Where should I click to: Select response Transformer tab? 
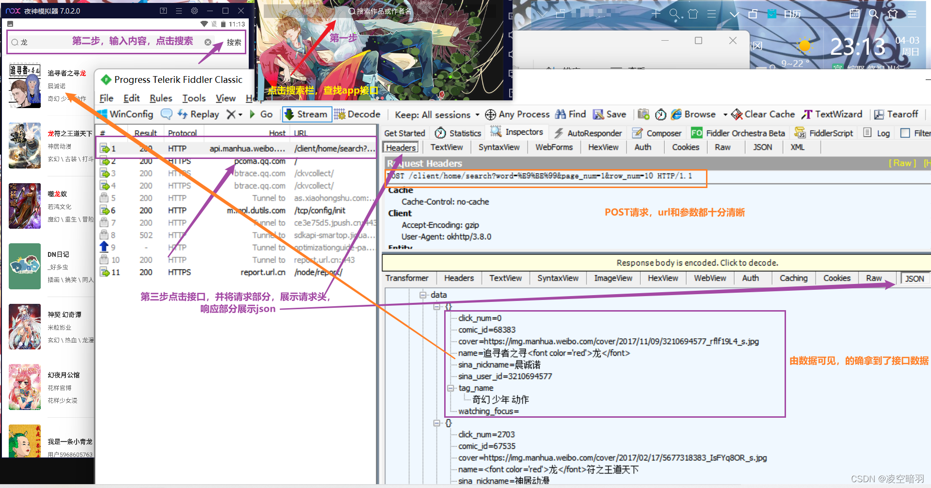tap(407, 278)
